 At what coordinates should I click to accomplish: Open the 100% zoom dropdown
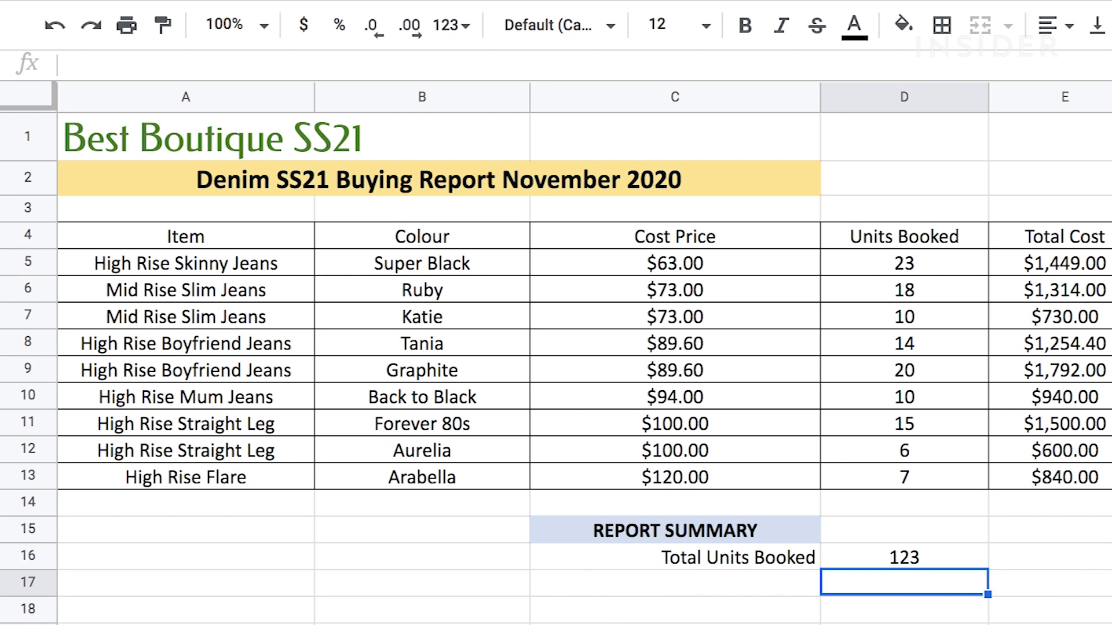(237, 25)
